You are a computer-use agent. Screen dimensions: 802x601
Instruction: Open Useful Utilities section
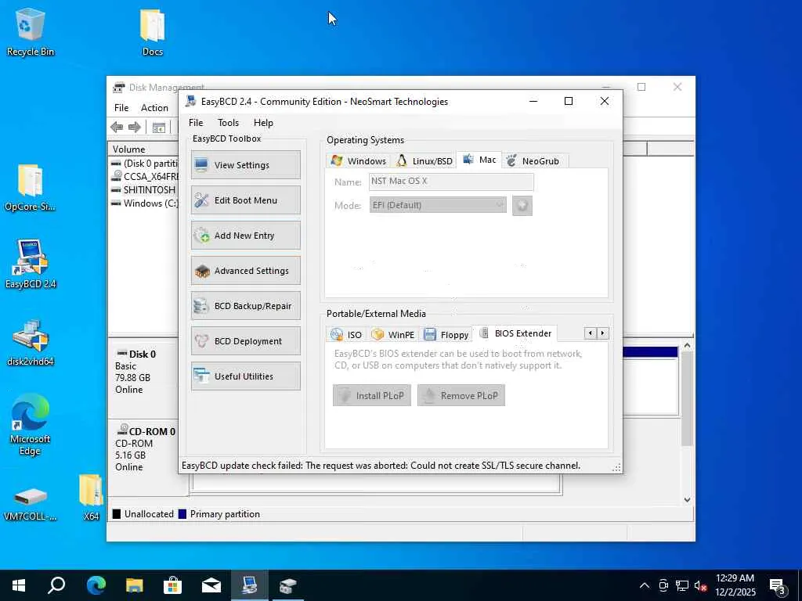(245, 376)
